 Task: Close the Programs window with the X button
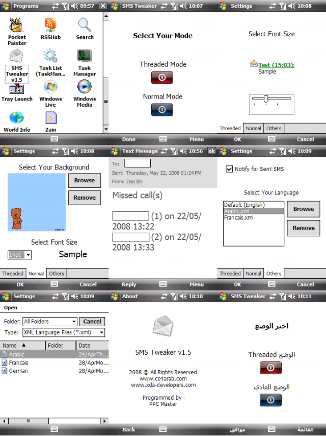(103, 6)
